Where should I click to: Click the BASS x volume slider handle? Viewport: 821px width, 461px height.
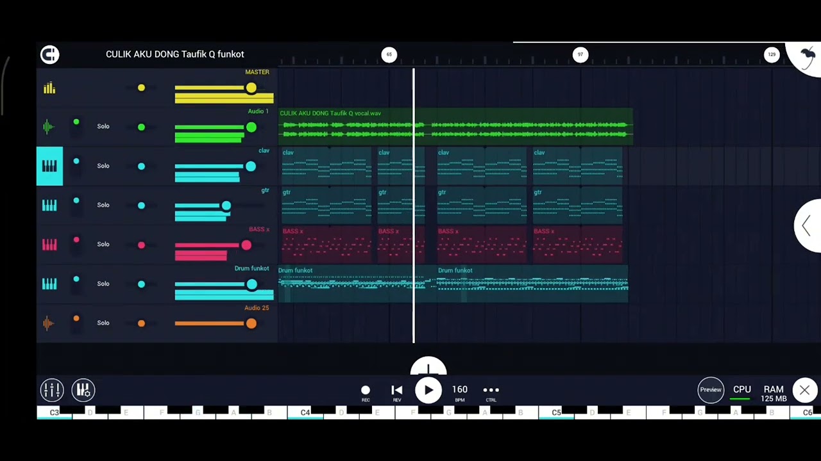click(x=246, y=245)
